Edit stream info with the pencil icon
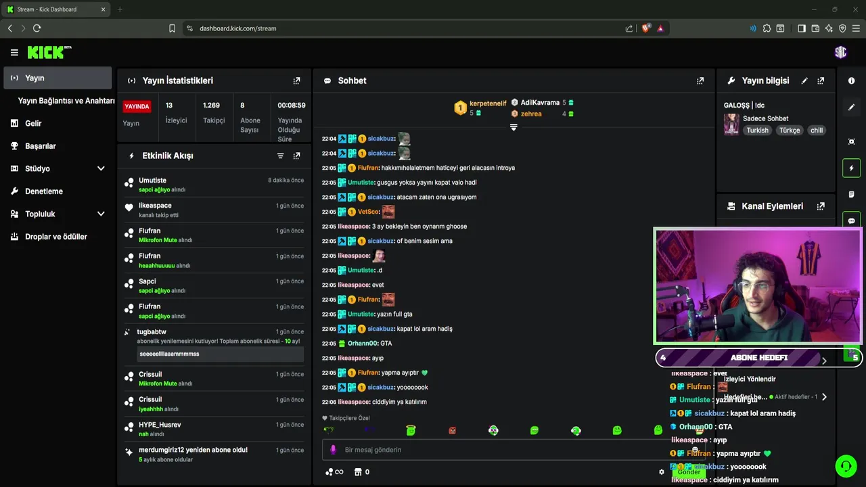 (x=804, y=80)
